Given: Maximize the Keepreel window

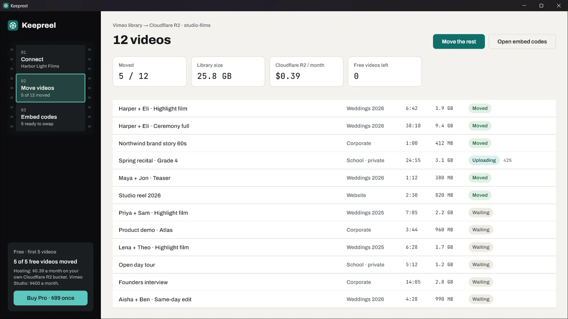Looking at the screenshot, I should [541, 6].
